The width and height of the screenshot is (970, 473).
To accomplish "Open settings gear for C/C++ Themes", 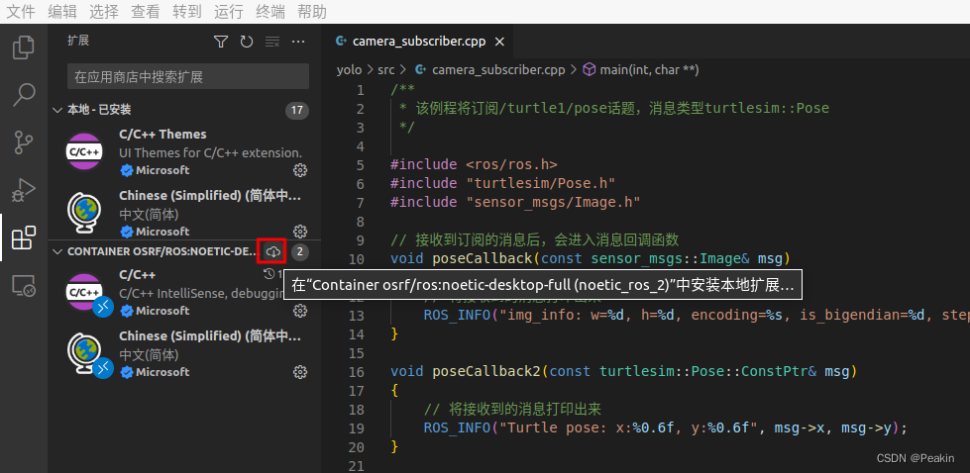I will pyautogui.click(x=300, y=170).
